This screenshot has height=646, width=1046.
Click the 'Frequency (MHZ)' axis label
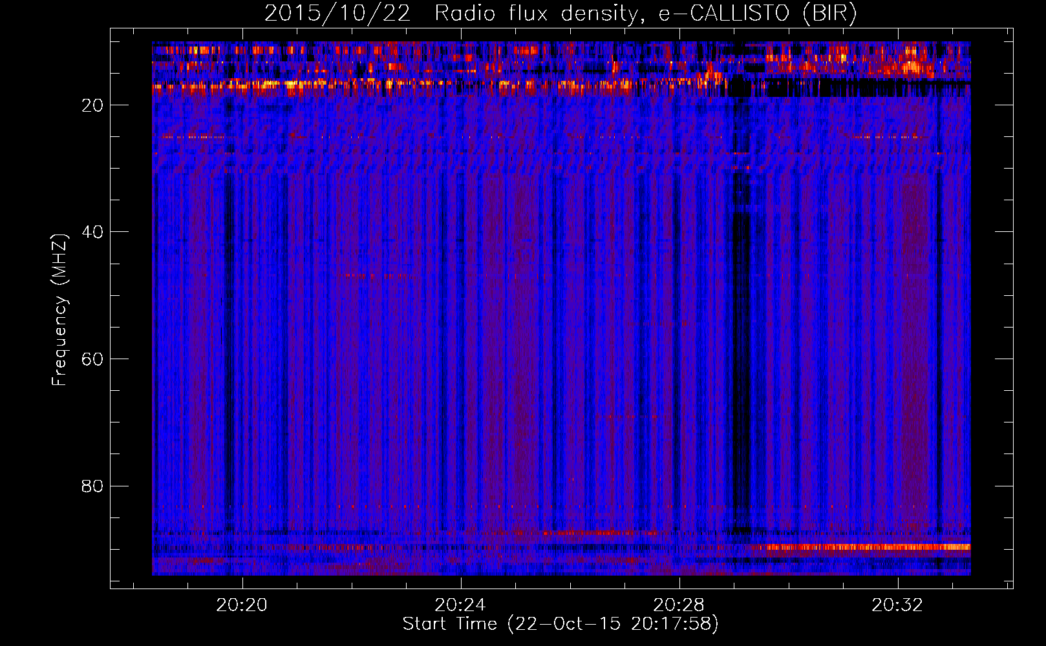point(59,310)
